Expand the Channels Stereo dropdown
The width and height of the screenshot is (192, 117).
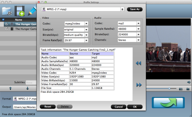(x=138, y=40)
